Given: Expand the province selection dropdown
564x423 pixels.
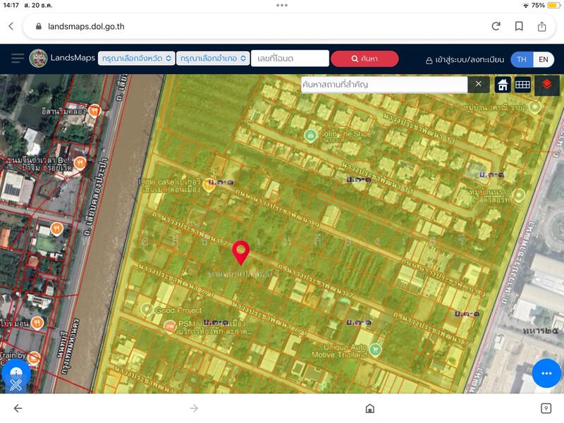Looking at the screenshot, I should pos(137,59).
